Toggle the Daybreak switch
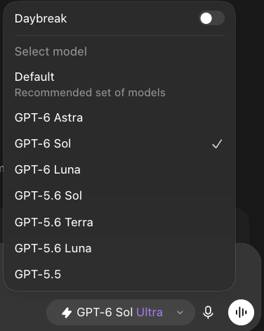The image size is (264, 331). coord(211,18)
